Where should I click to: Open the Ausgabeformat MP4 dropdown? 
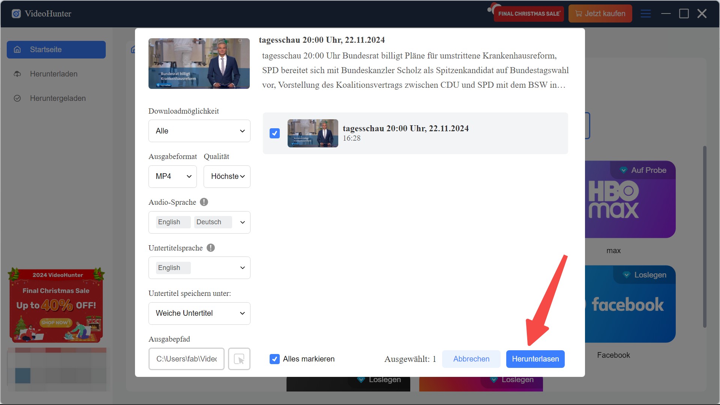pos(172,176)
